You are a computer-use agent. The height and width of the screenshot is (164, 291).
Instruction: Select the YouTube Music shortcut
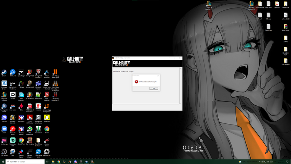pos(13,130)
